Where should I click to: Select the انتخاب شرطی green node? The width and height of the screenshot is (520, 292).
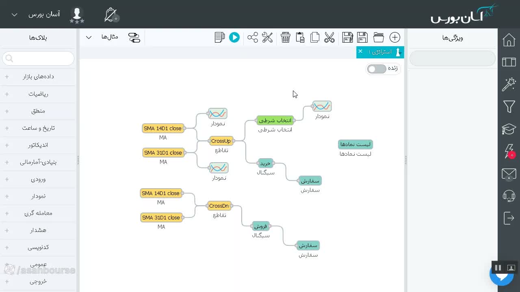(275, 120)
